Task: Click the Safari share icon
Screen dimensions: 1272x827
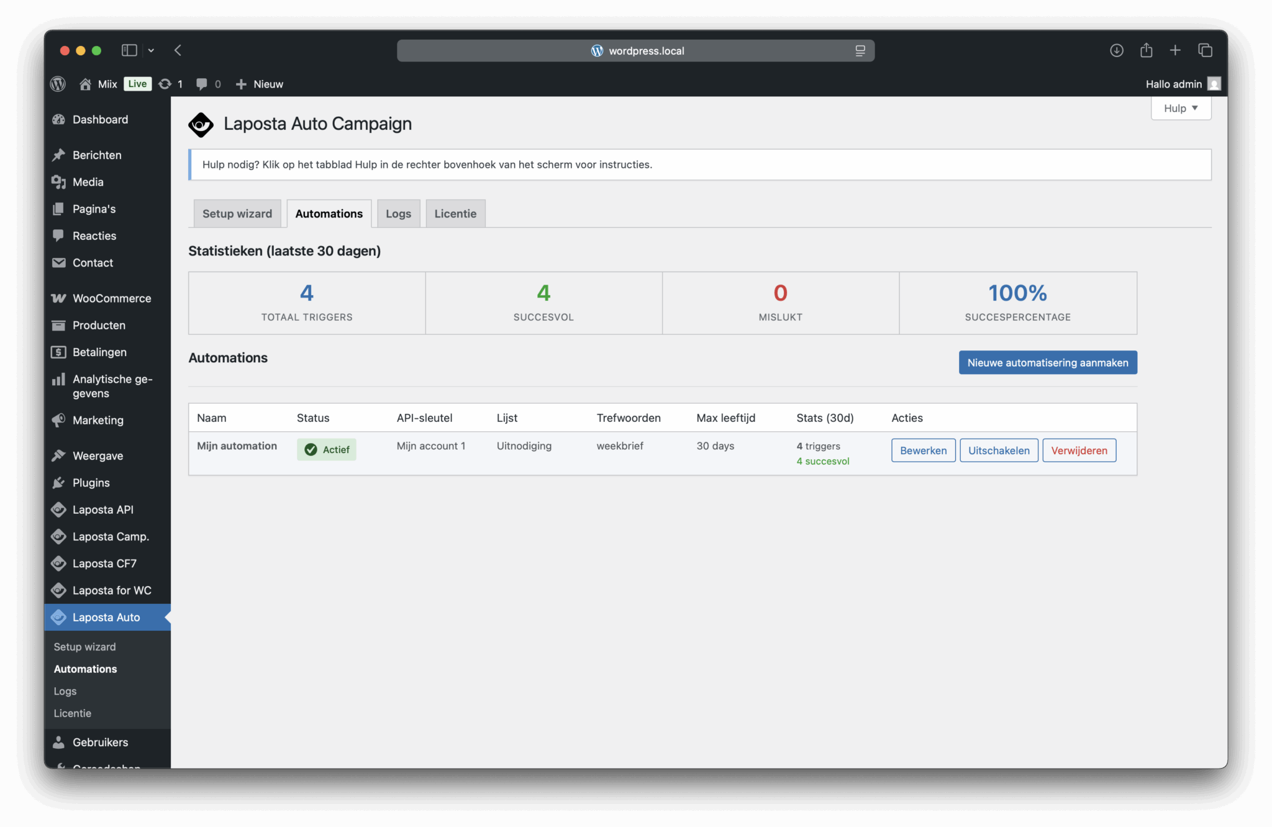Action: (x=1146, y=50)
